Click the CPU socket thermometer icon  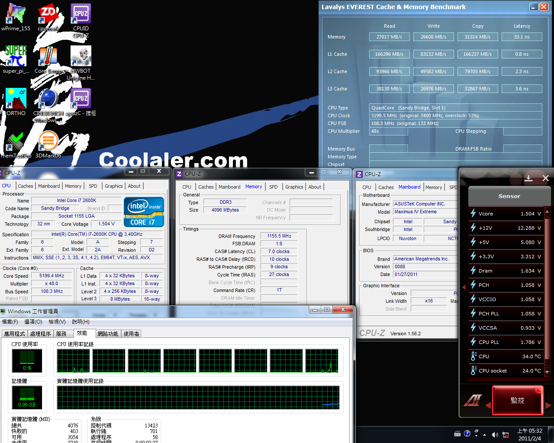pos(473,370)
